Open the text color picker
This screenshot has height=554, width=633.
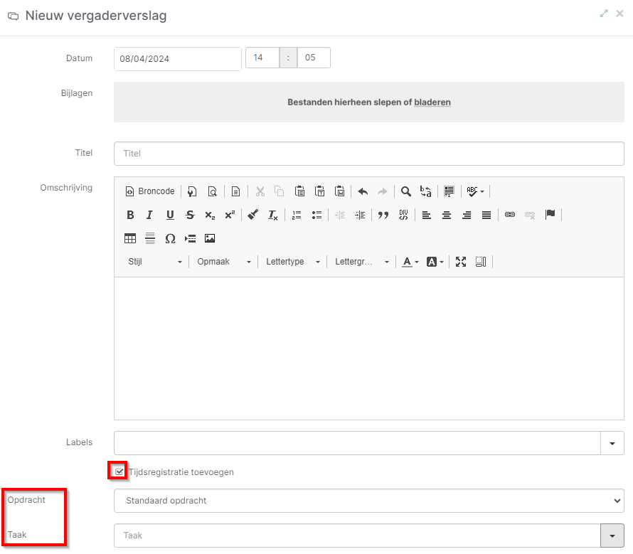410,262
